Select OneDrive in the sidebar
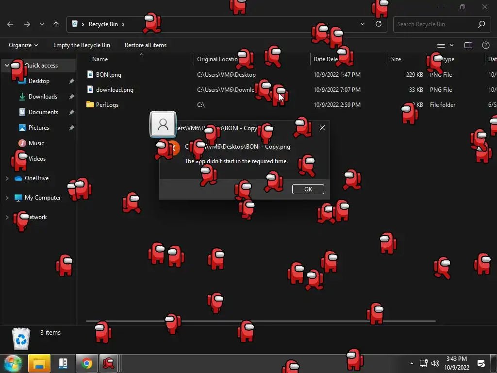Screen dimensions: 497x373 [x=36, y=178]
